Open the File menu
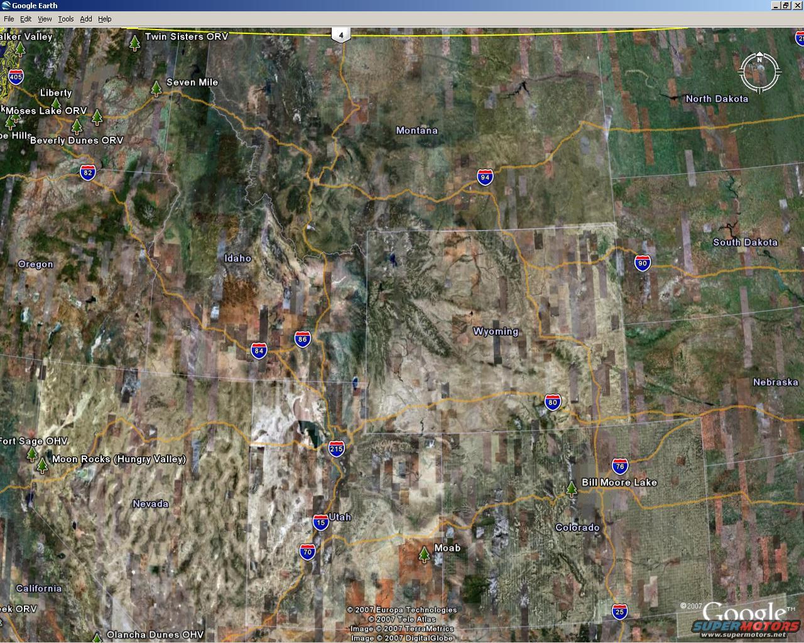Viewport: 804px width, 643px height. (x=9, y=19)
